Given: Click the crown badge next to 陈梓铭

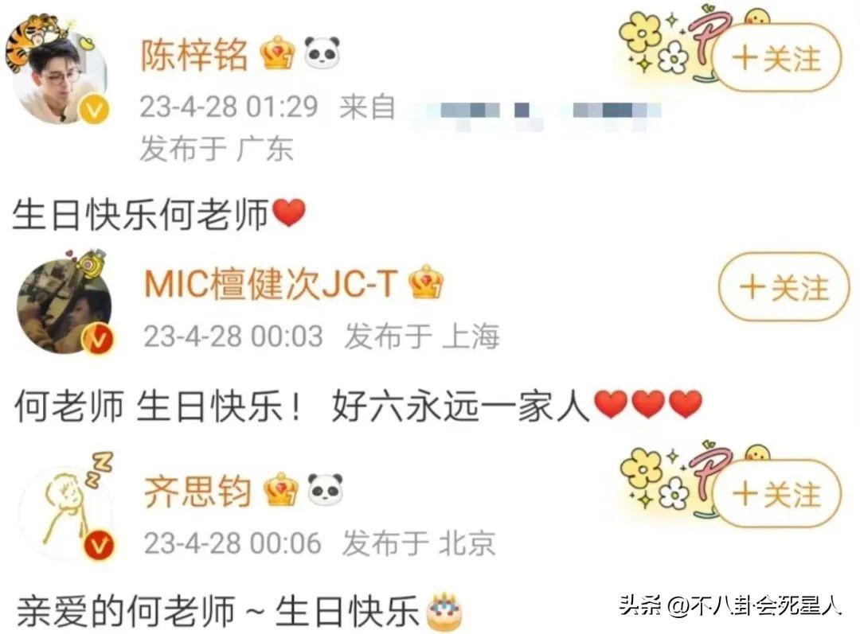Looking at the screenshot, I should (x=278, y=53).
